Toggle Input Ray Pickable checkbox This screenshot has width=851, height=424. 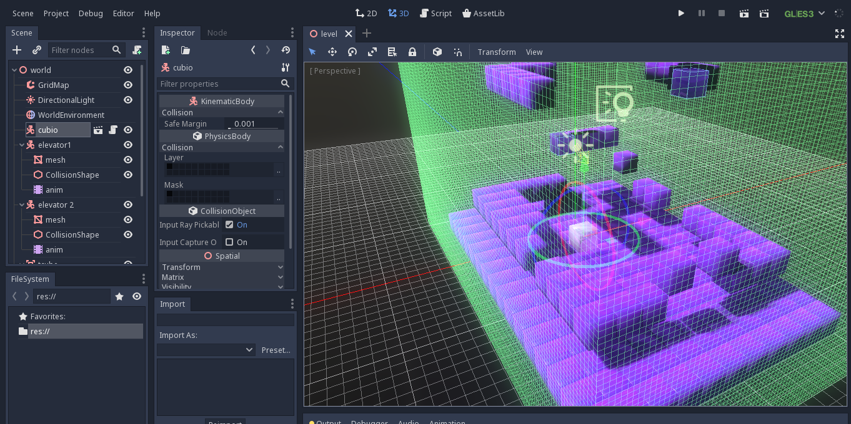pos(229,224)
